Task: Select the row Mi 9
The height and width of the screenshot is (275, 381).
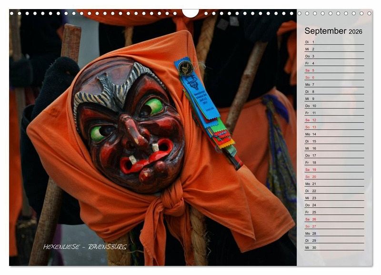Action: 334,99
